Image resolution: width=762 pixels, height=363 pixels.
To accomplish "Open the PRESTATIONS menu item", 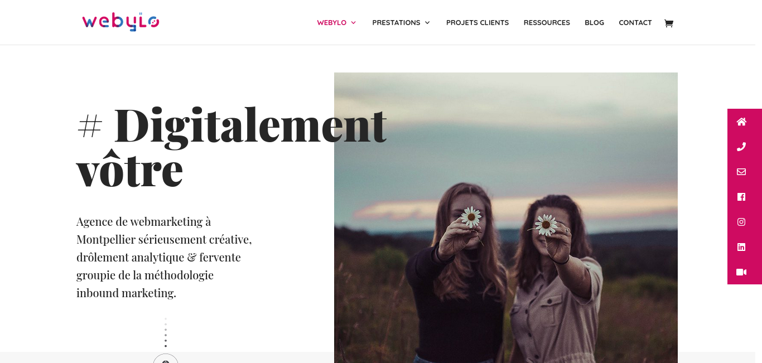I will coord(396,23).
